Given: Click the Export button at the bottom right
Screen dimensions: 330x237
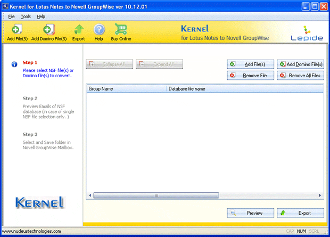Looking at the screenshot, I should click(300, 213).
